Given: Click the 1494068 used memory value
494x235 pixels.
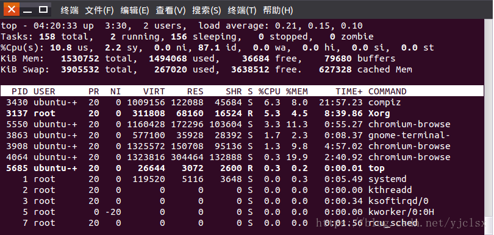Looking at the screenshot, I should 168,58.
